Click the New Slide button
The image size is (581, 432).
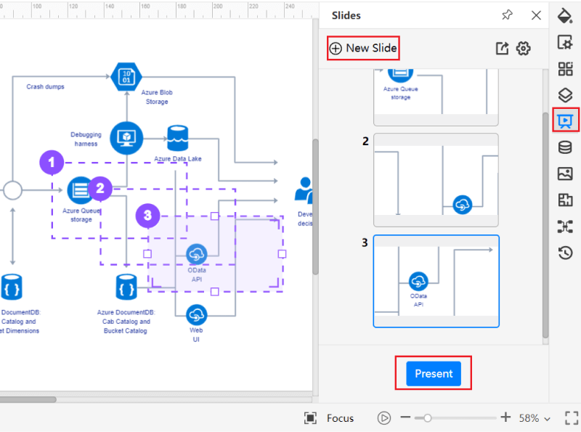[363, 48]
